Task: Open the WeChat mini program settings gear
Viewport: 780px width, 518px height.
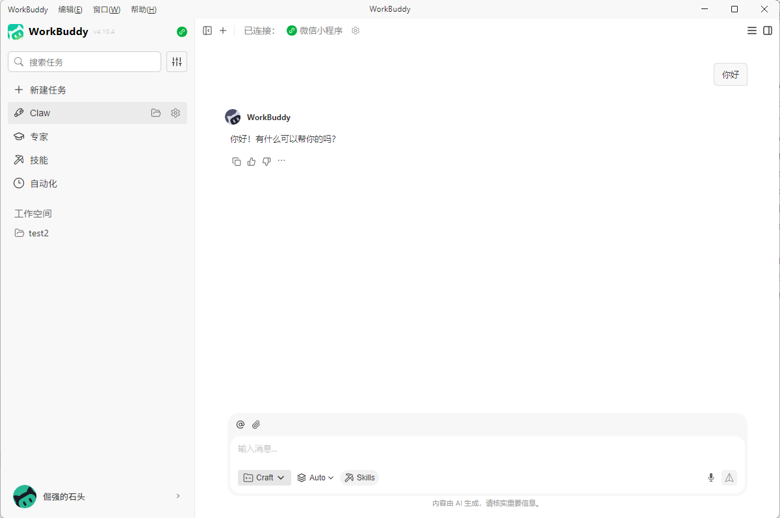Action: pyautogui.click(x=356, y=31)
